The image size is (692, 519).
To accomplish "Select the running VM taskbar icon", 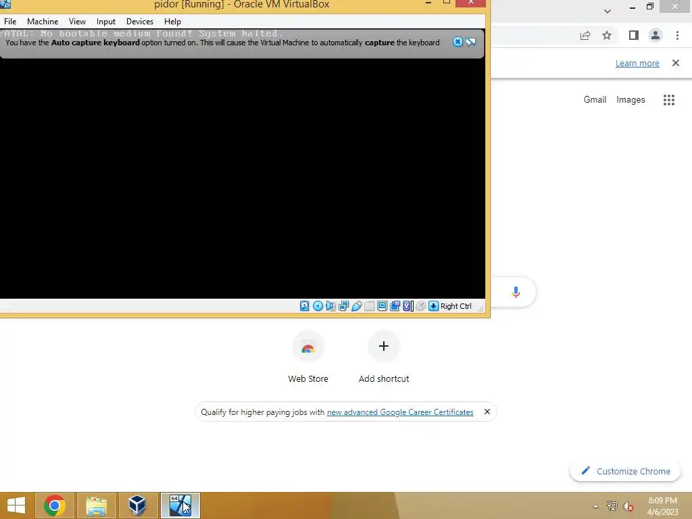I will click(180, 505).
